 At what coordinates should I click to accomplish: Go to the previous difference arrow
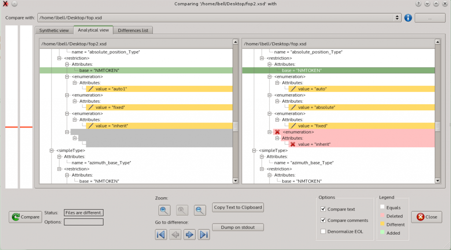(x=175, y=235)
